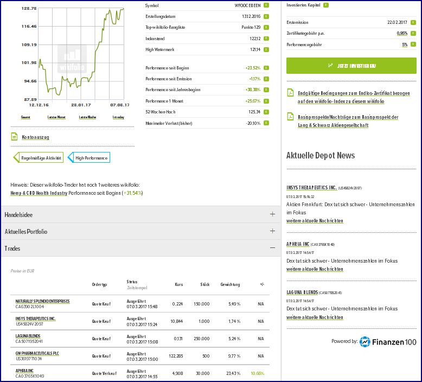The width and height of the screenshot is (422, 382).
Task: Click info icon next to Performancegebühr
Action: click(414, 44)
